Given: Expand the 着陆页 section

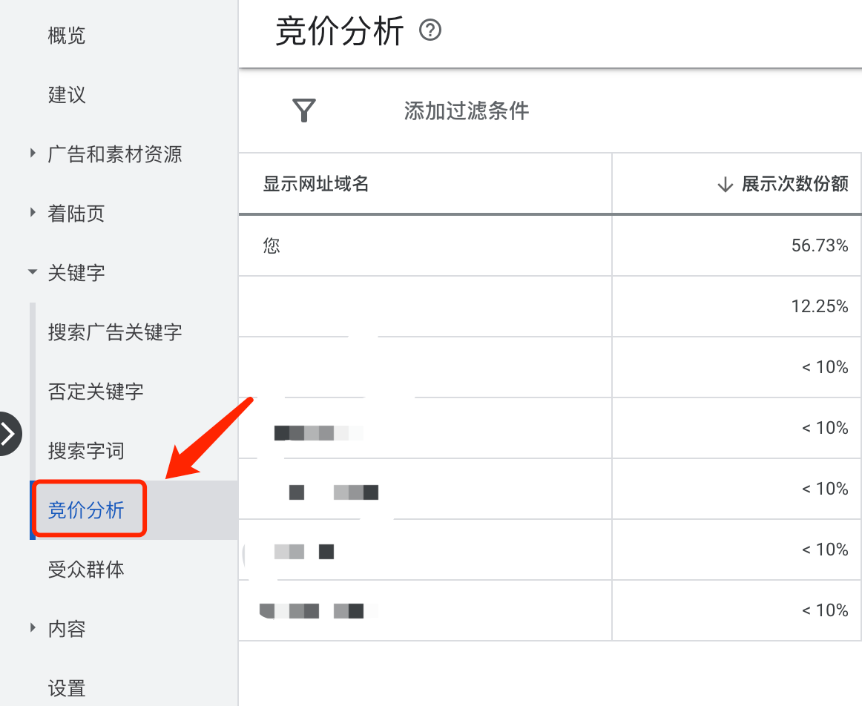Looking at the screenshot, I should pos(32,213).
